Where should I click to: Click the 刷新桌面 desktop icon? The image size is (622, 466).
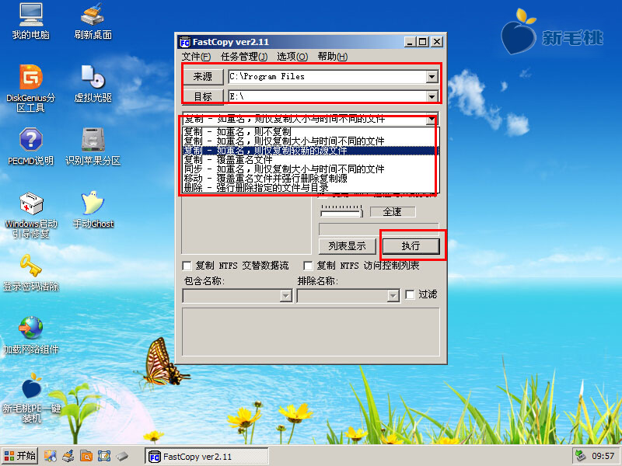click(93, 22)
